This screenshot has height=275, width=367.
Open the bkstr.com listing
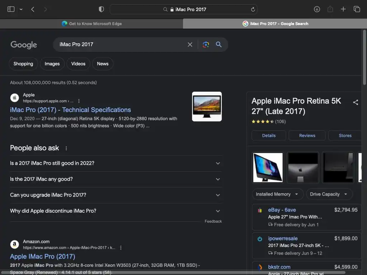point(279,267)
